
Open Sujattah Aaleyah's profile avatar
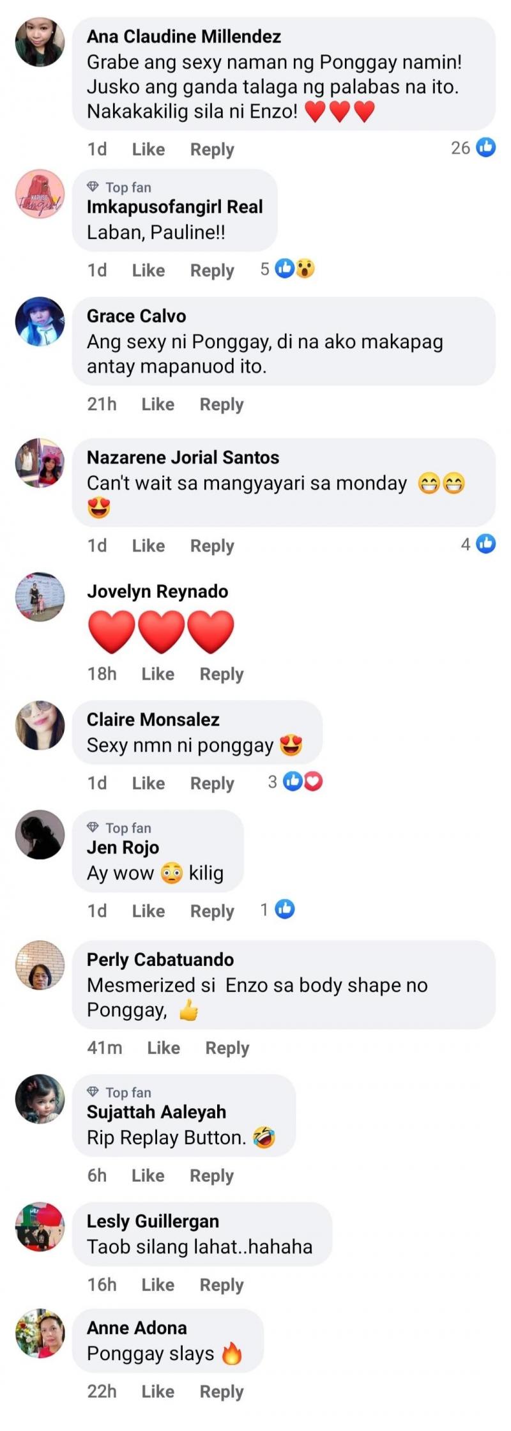(40, 1099)
